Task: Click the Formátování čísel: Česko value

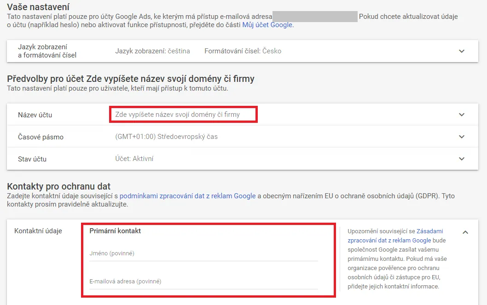Action: click(x=243, y=51)
